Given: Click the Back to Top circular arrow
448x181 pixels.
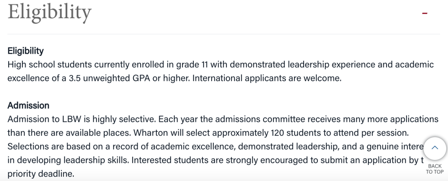Looking at the screenshot, I should (435, 148).
